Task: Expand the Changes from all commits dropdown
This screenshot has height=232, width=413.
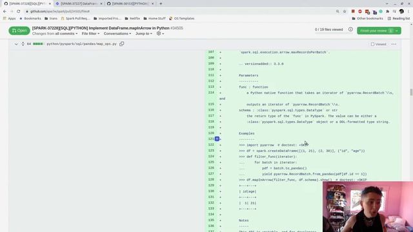Action: tap(55, 34)
